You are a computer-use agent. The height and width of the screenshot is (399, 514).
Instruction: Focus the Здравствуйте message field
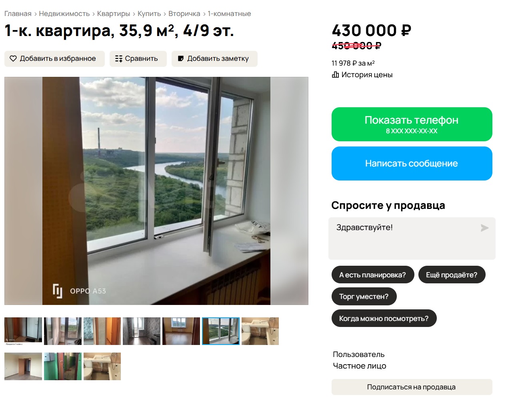coord(412,239)
